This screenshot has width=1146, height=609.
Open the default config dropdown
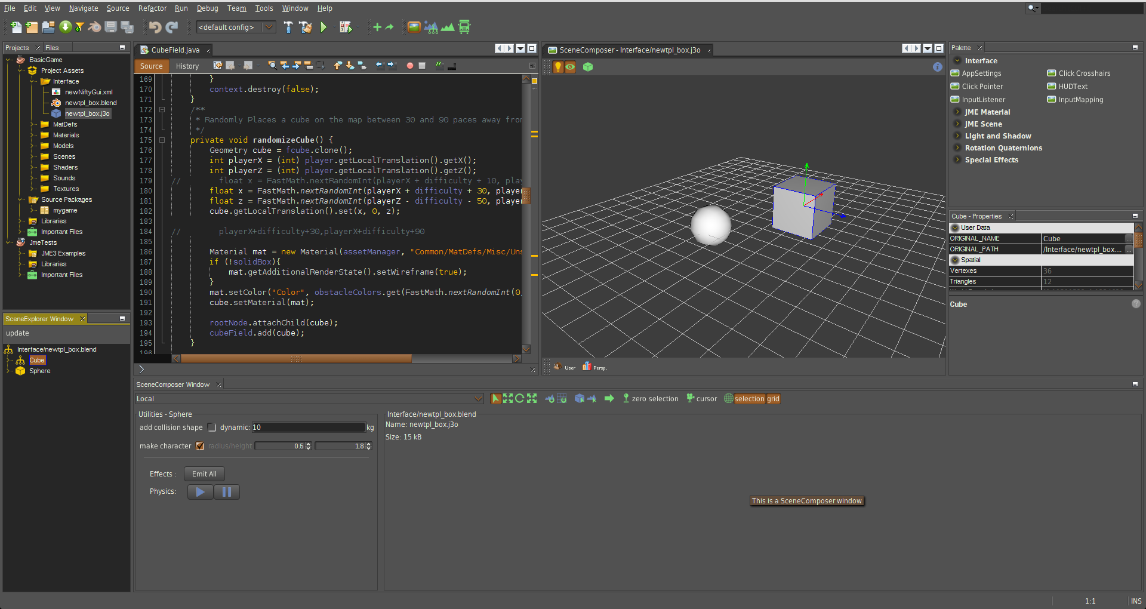236,27
